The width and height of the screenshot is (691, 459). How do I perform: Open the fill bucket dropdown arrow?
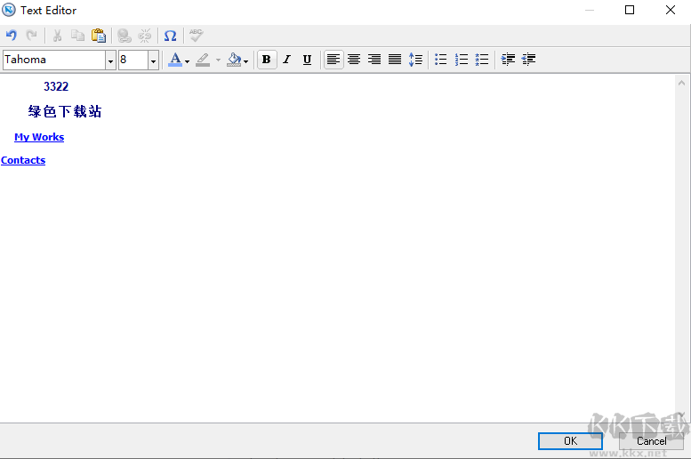click(x=246, y=61)
